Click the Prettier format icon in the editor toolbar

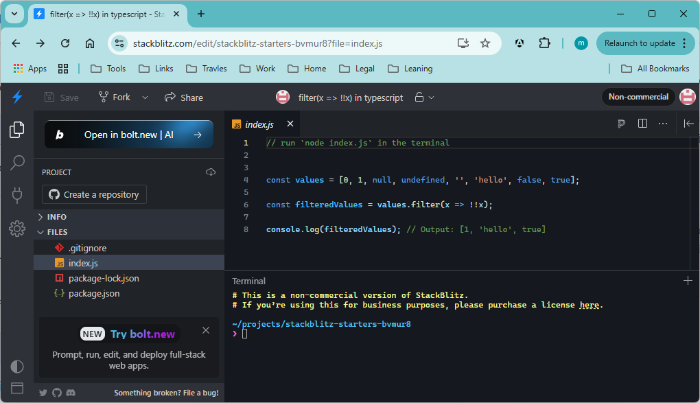pos(621,124)
